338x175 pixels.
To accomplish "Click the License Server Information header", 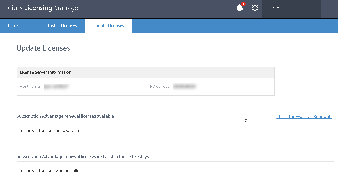I will 45,72.
